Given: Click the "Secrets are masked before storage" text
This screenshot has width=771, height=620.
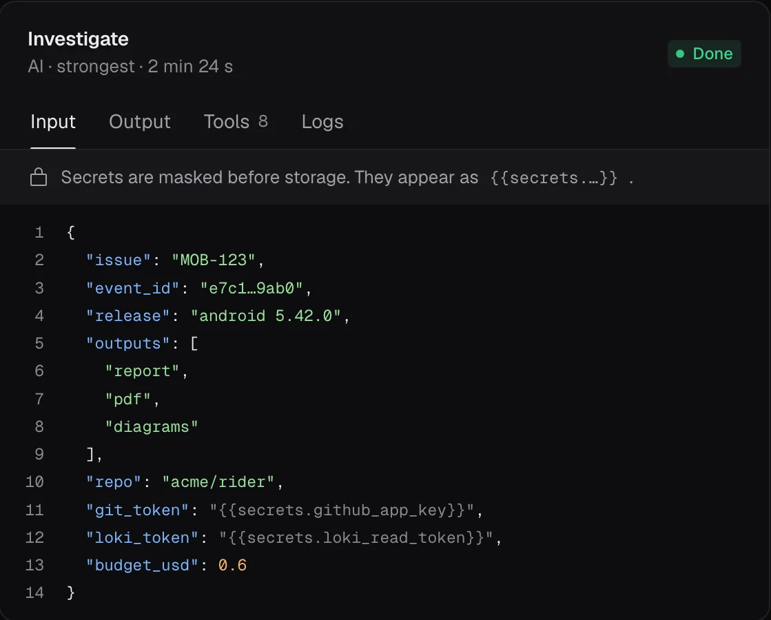Looking at the screenshot, I should click(205, 177).
